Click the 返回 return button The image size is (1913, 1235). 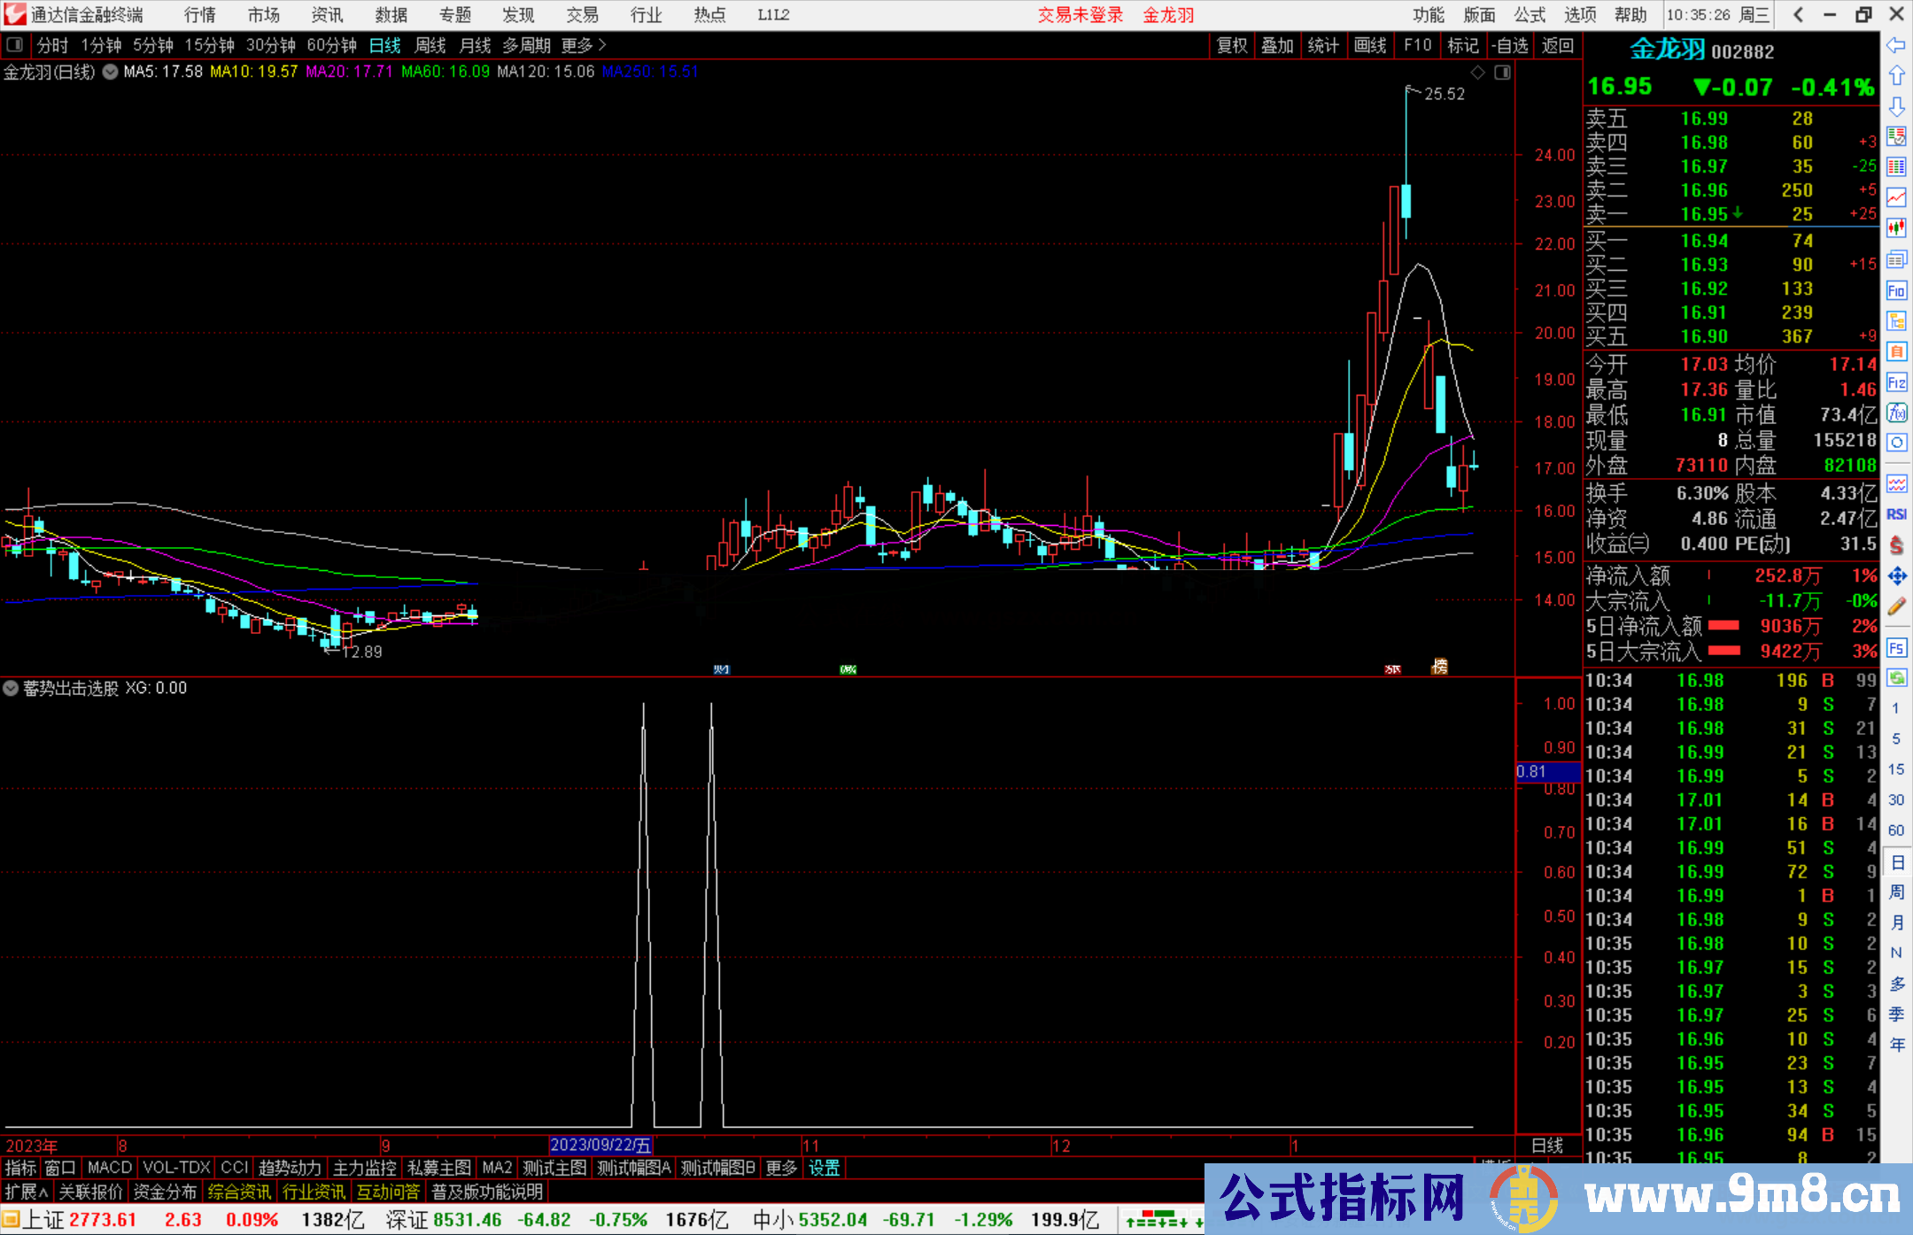1557,45
